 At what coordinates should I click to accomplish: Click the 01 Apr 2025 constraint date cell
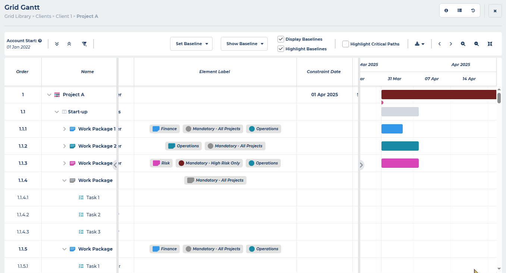(324, 95)
